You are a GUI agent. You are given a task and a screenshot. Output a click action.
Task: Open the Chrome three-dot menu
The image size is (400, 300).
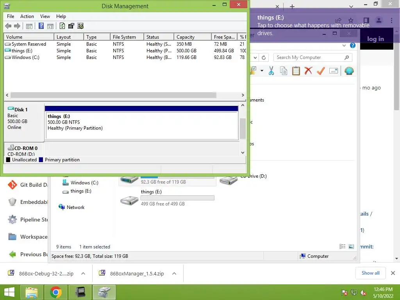[391, 20]
